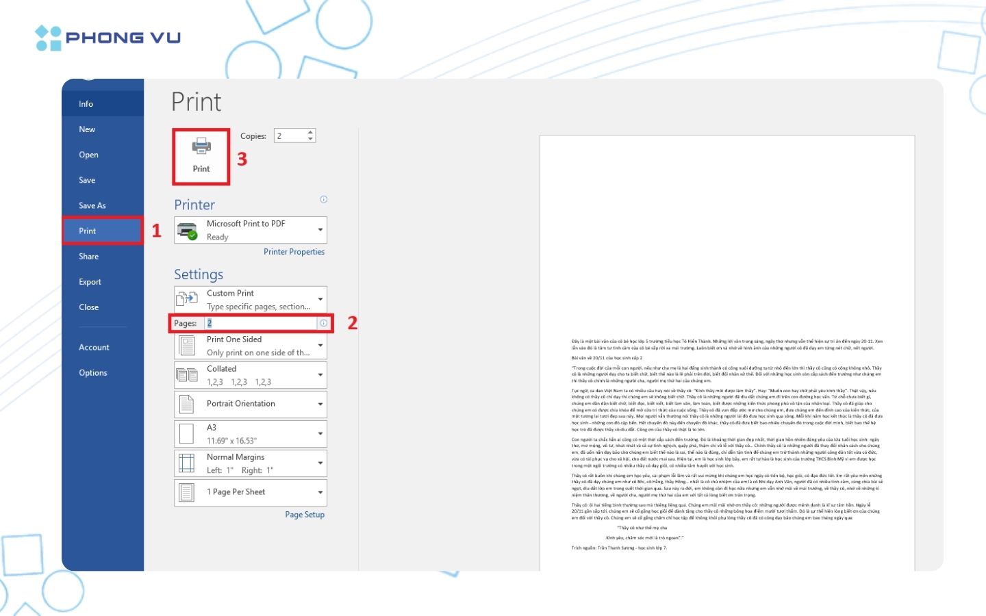Image resolution: width=986 pixels, height=616 pixels.
Task: Click the info icon next to Printer heading
Action: (324, 200)
